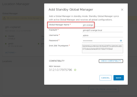The image size is (137, 97).
Task: Click the Cluster STABLE green status dot
Action: tap(6, 36)
